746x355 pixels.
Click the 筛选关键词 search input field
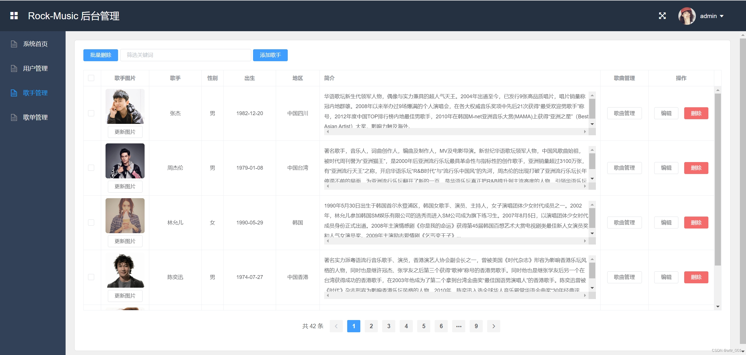click(185, 55)
